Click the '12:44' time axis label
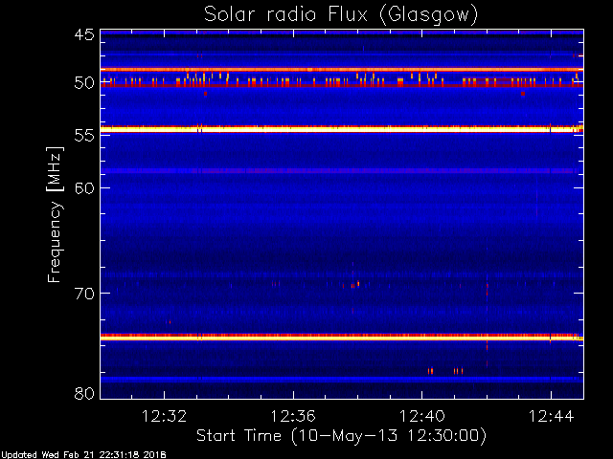613x459 pixels. pos(551,417)
